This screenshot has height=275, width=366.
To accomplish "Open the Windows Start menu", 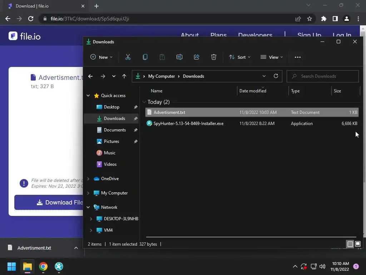I will (x=11, y=266).
